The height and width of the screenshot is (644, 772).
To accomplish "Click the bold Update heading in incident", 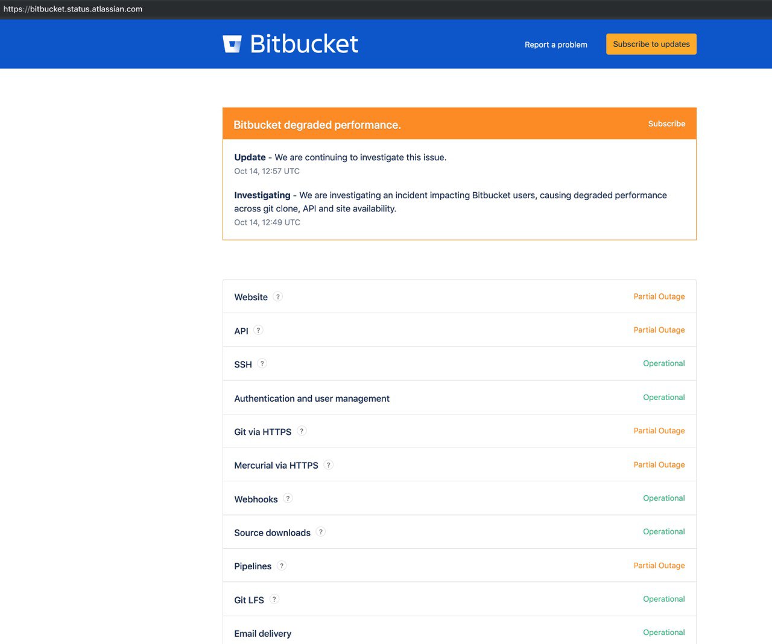I will point(250,157).
